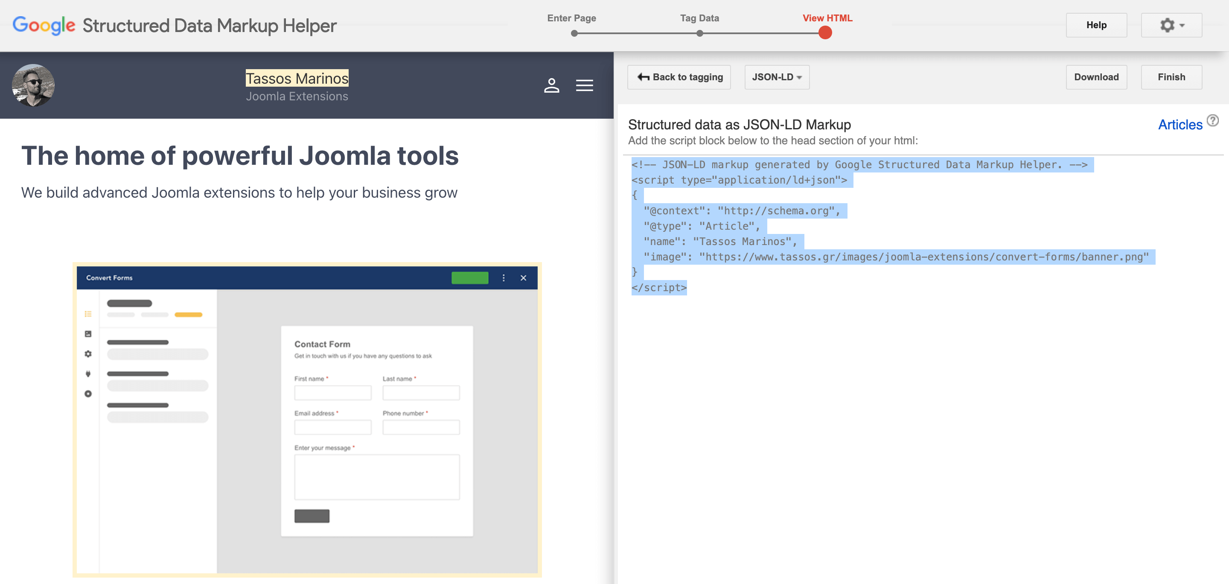
Task: Click the Tassos Marinos profile avatar
Action: point(33,85)
